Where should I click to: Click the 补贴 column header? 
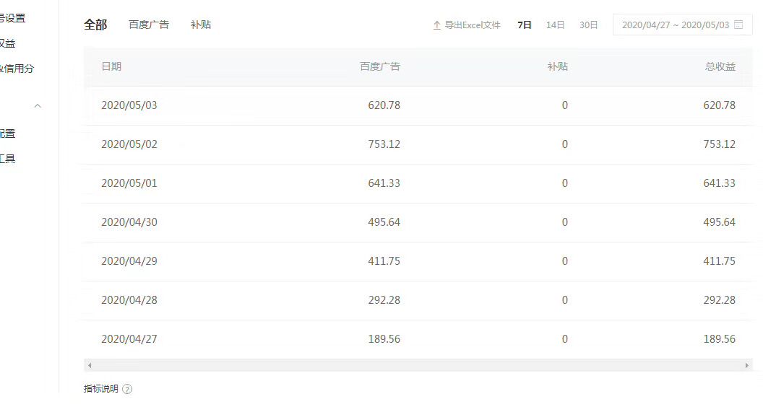coord(558,66)
